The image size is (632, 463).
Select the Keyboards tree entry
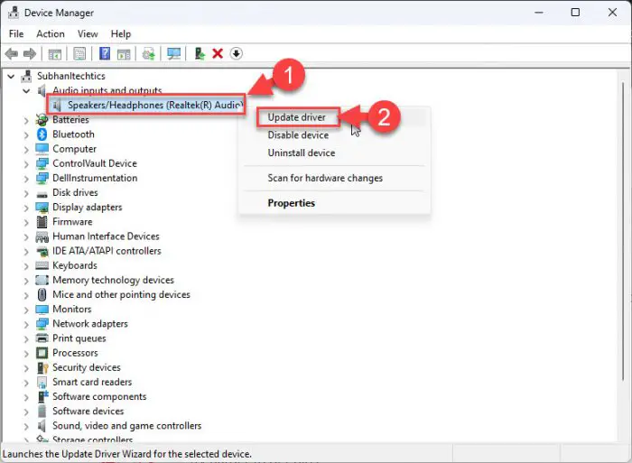click(74, 265)
